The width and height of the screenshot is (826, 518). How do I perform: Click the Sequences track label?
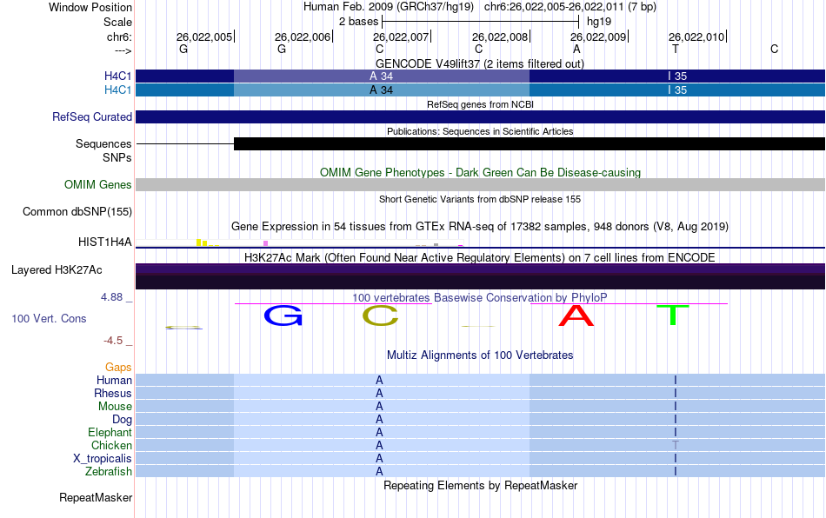pyautogui.click(x=103, y=143)
